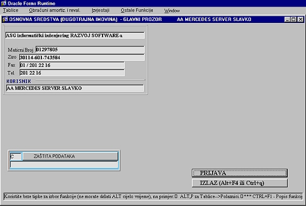Screen dimensions: 306x206
Task: Click the inner form window system icon
Action: pyautogui.click(x=5, y=19)
